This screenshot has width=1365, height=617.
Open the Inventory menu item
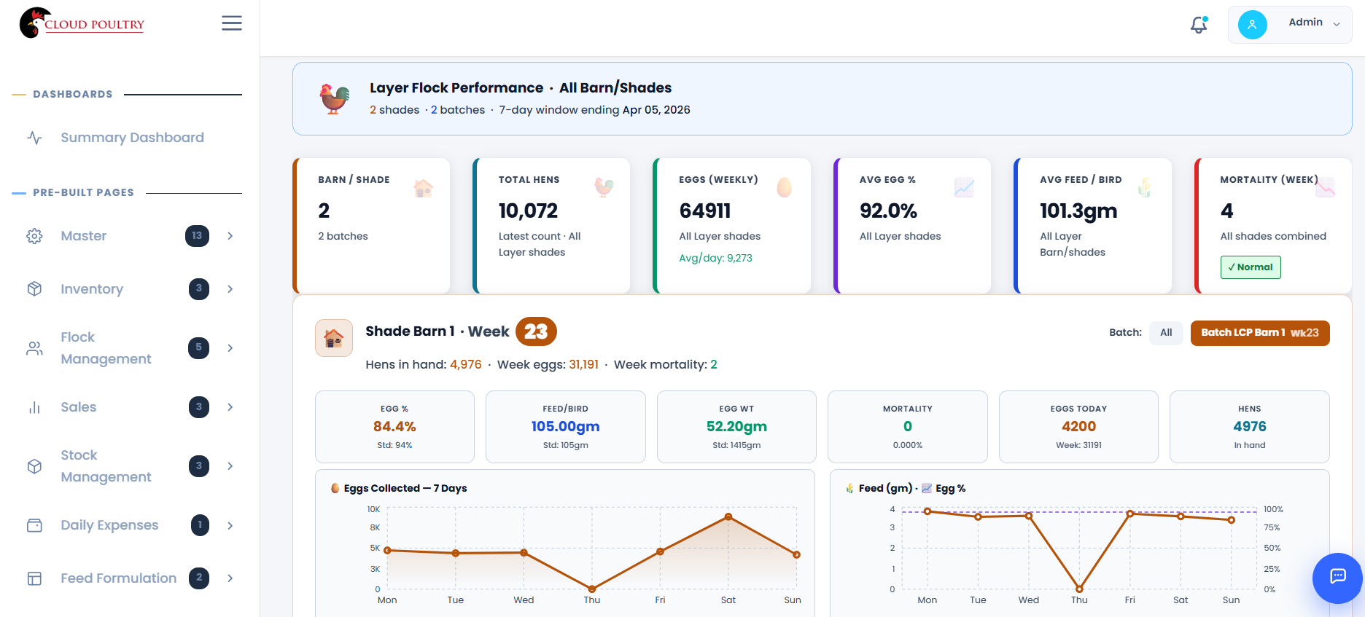coord(92,289)
